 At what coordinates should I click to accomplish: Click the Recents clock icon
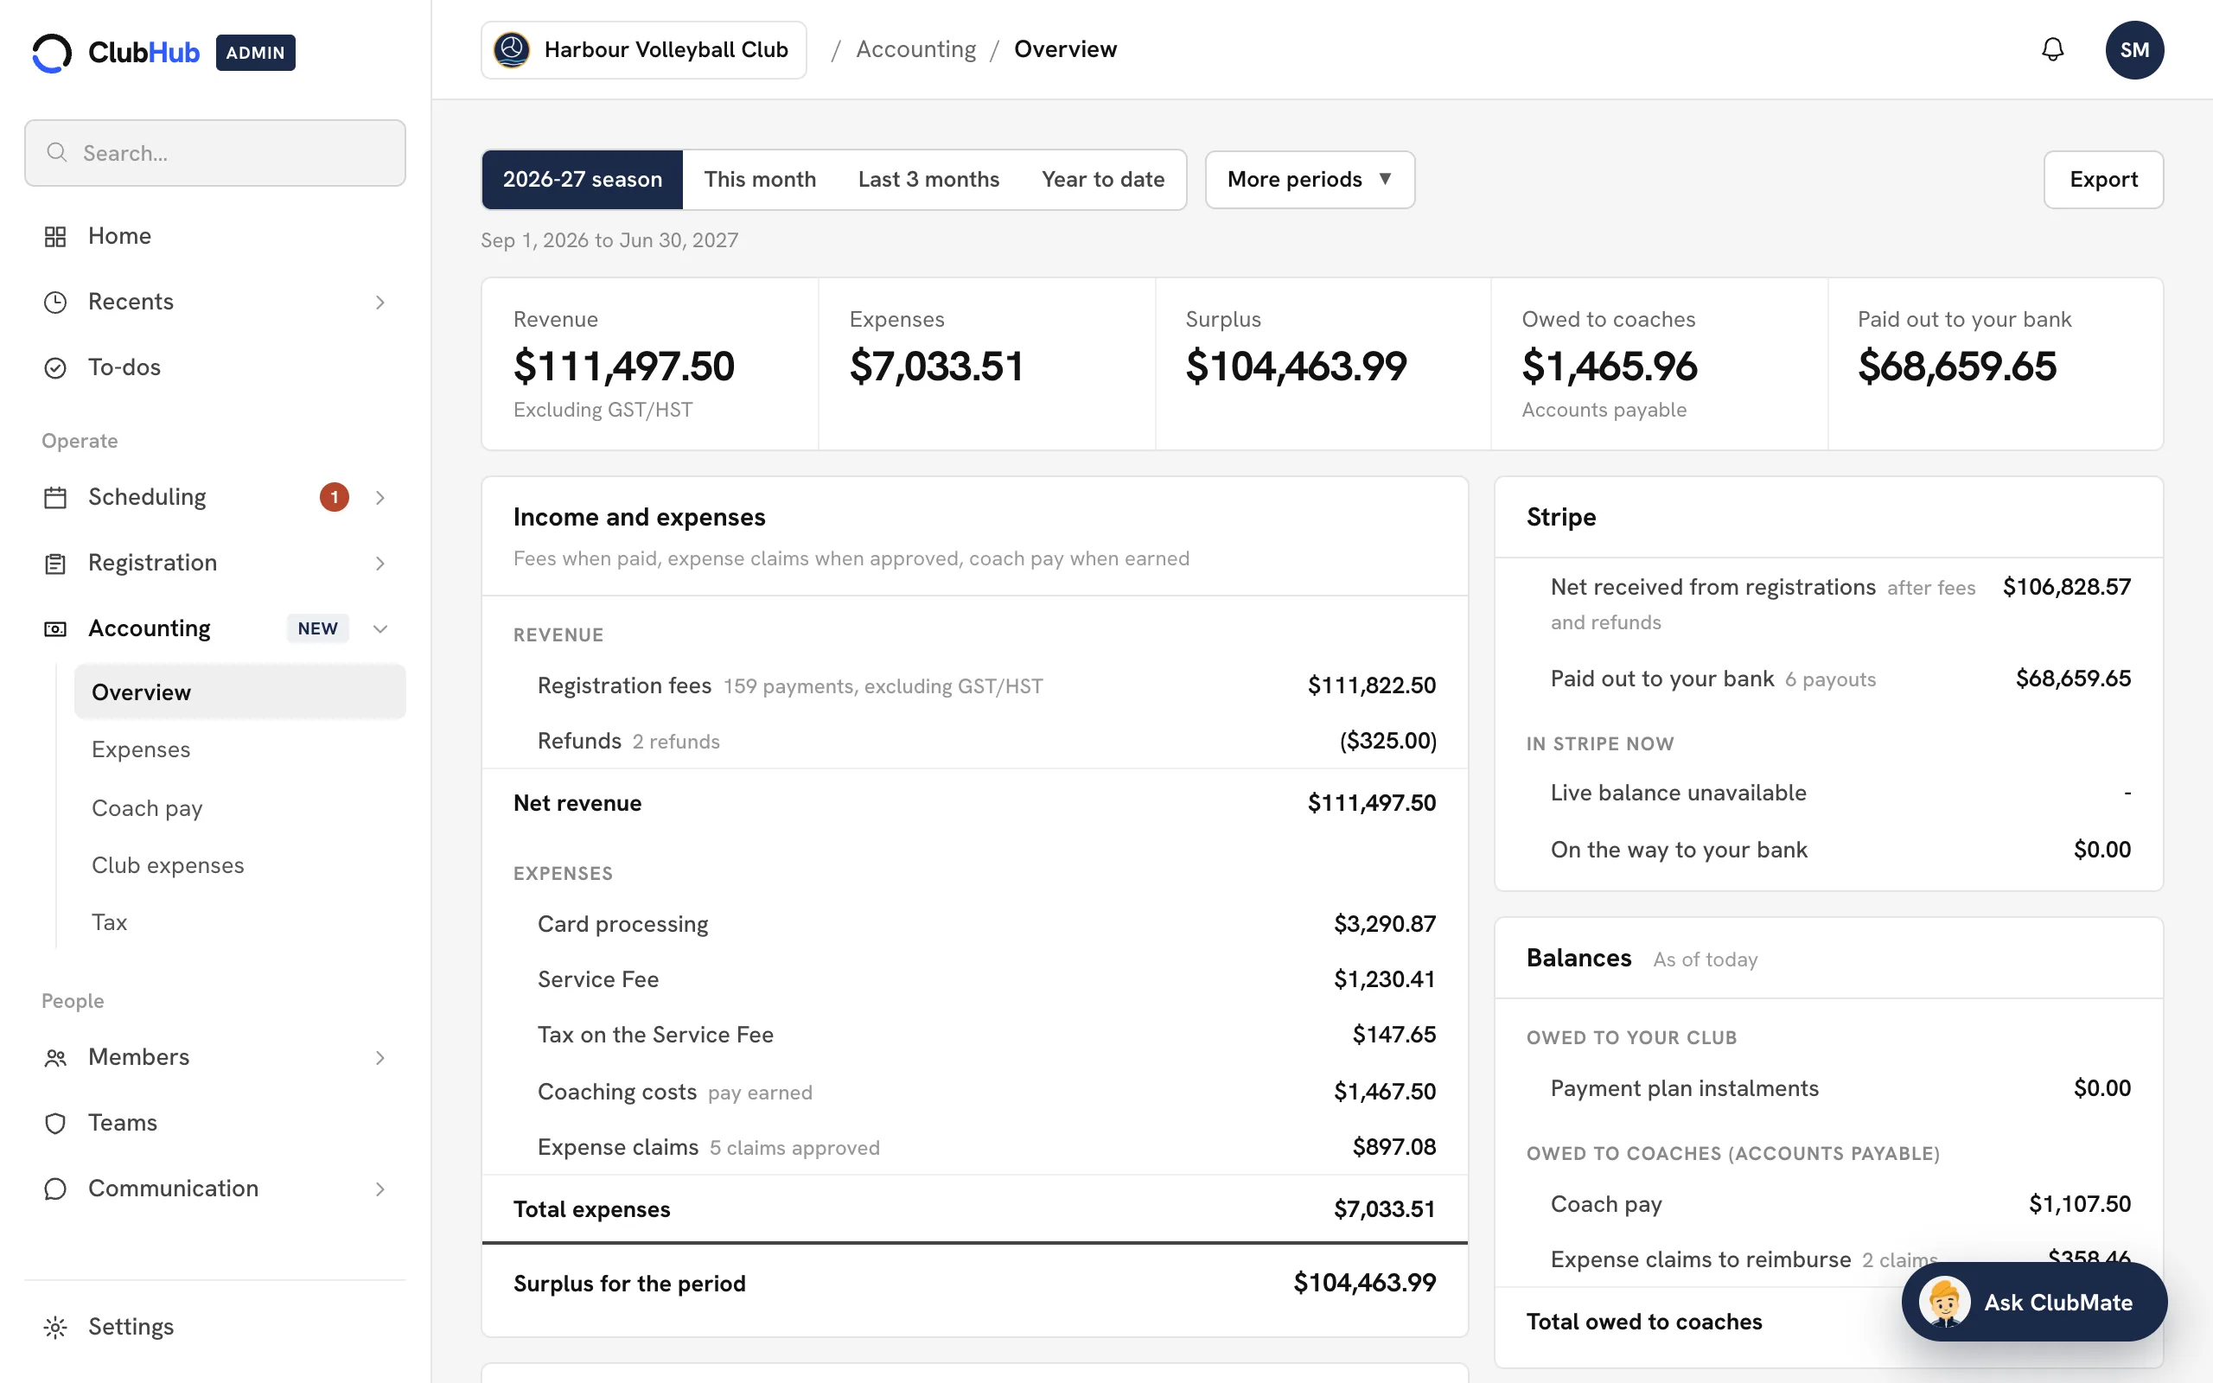click(54, 302)
